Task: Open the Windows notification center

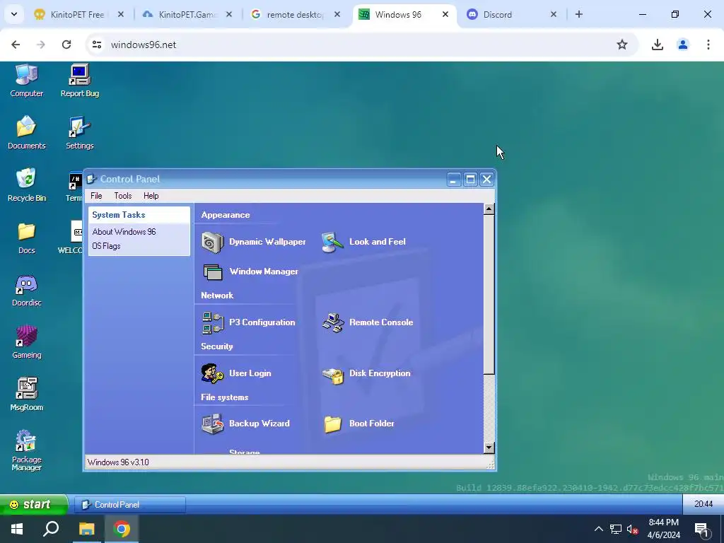Action: (x=701, y=529)
